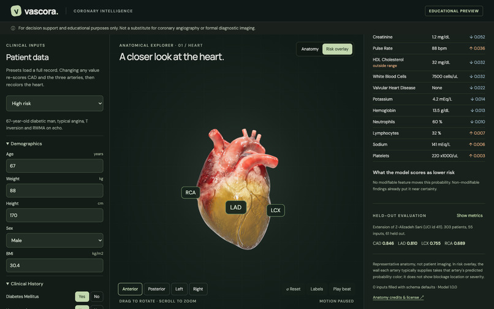This screenshot has width=494, height=309.
Task: Click Valvular Heart Disease row label
Action: click(x=394, y=88)
